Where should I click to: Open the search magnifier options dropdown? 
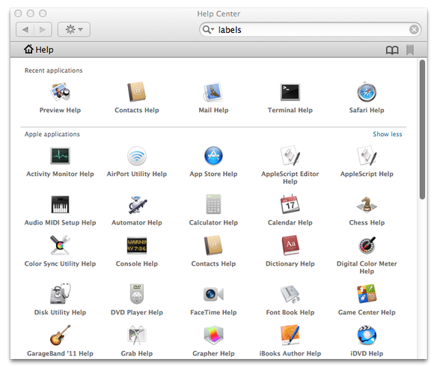point(209,29)
